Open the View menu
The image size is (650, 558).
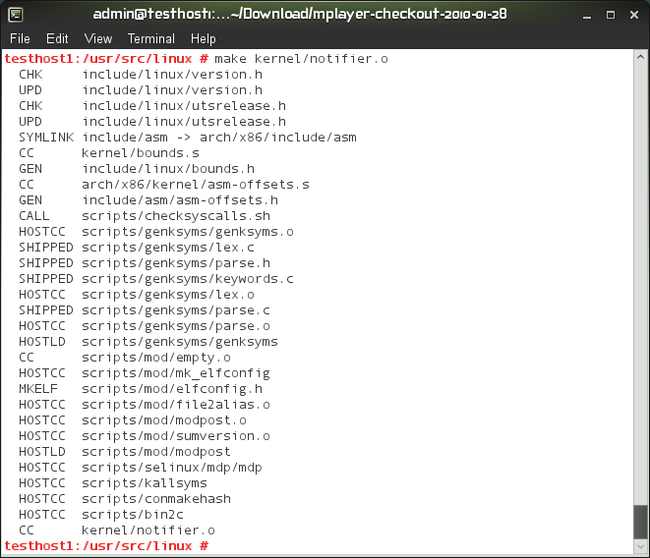[97, 38]
